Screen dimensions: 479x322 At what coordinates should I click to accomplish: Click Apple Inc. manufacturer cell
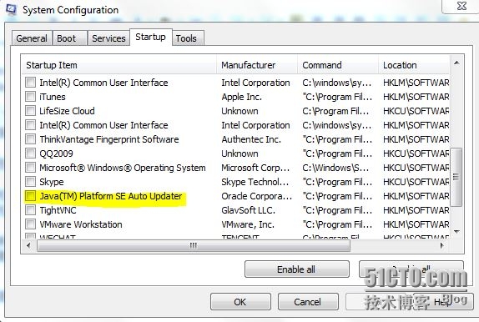242,97
